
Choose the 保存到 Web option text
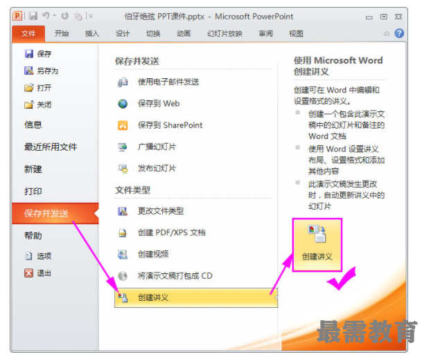point(159,104)
